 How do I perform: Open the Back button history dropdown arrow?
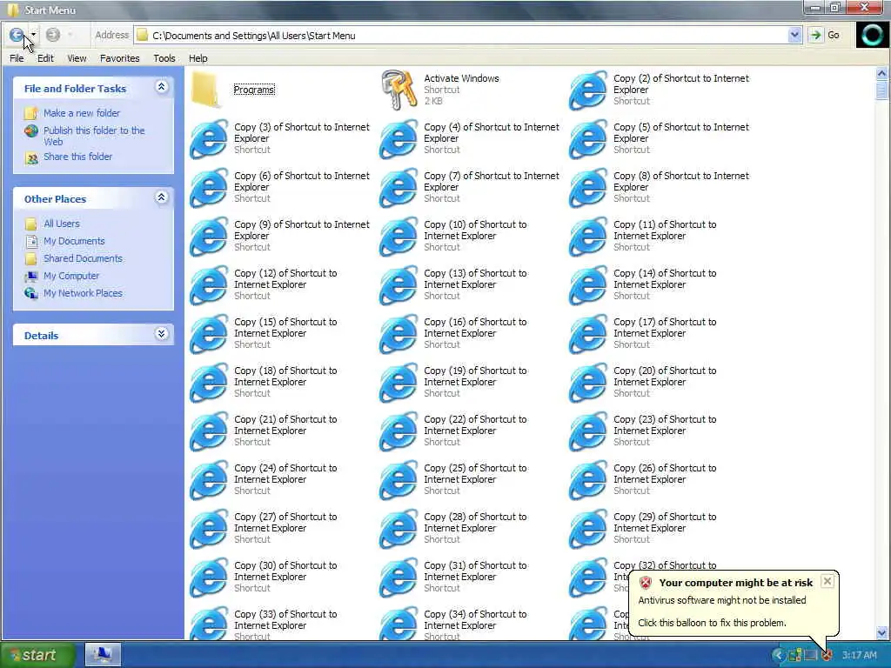[34, 35]
